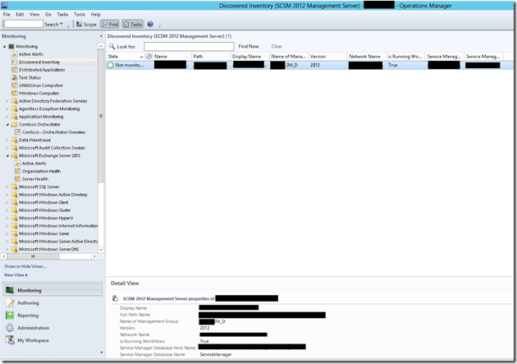Open the Help icon in the toolbar
Viewport: 517px width, 364px height.
[x=150, y=25]
